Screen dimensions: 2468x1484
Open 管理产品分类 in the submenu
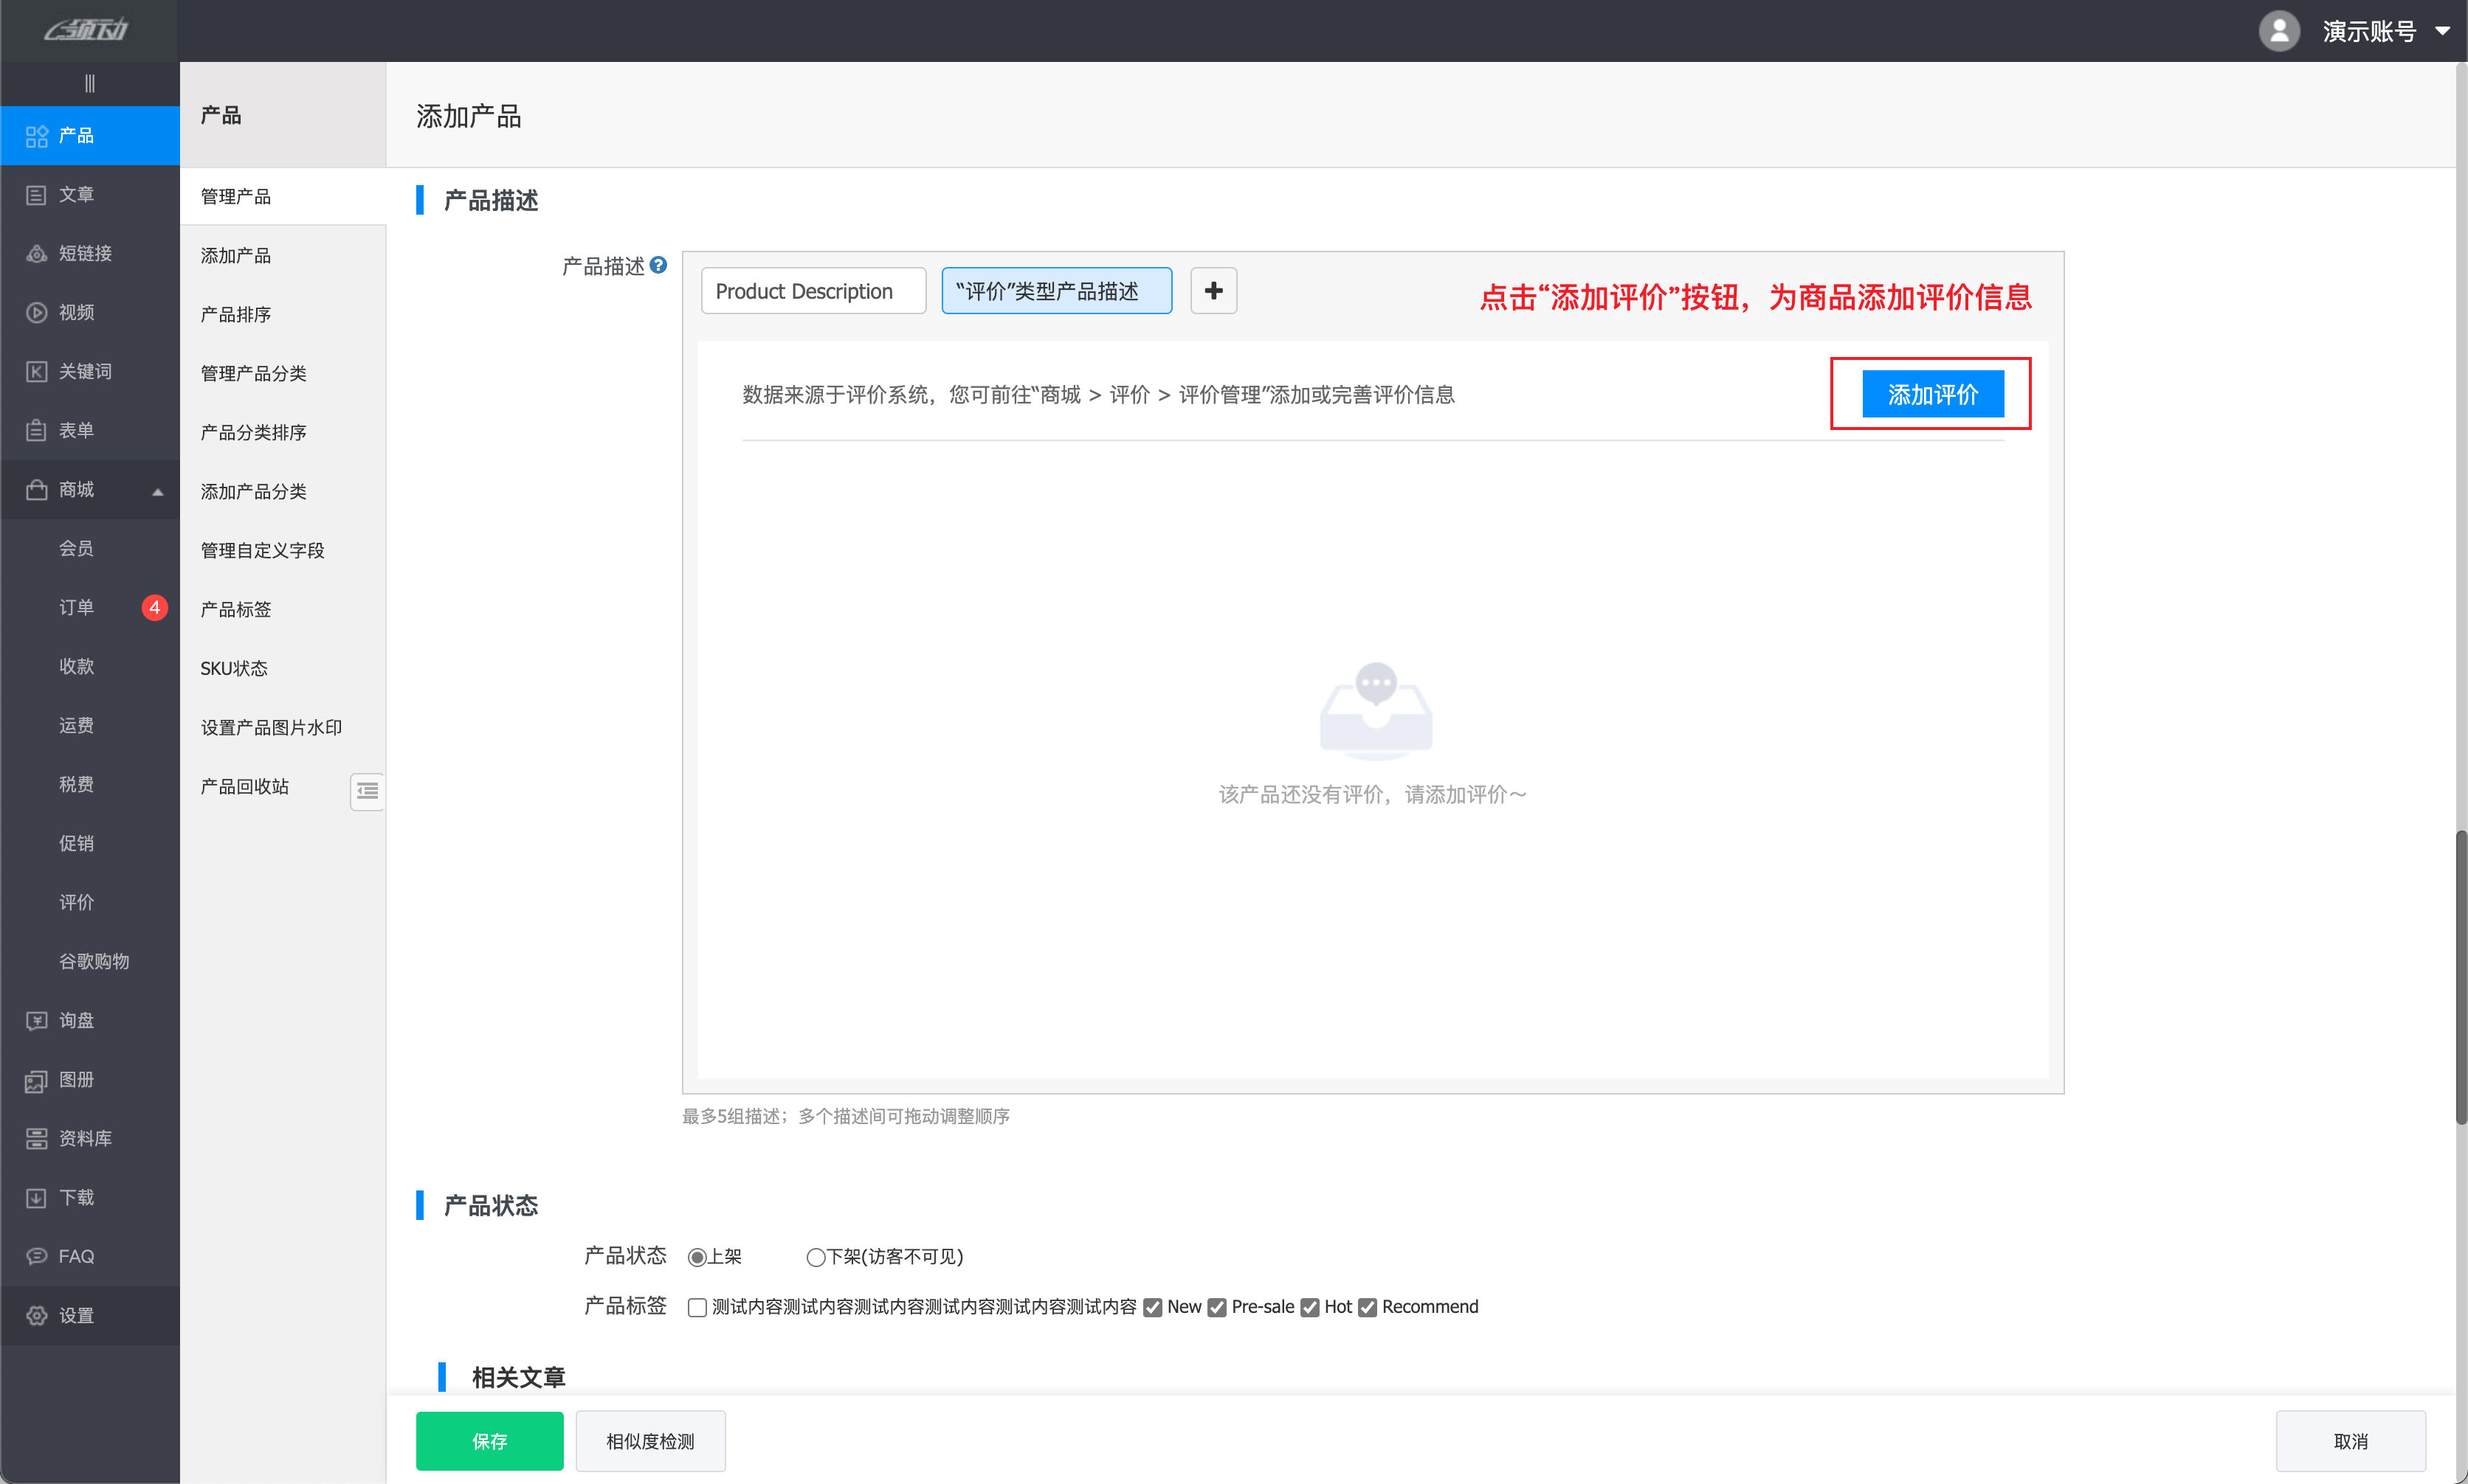click(253, 373)
